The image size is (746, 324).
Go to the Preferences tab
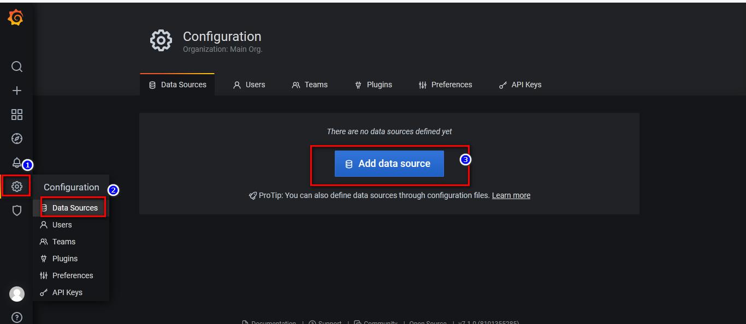tap(445, 85)
